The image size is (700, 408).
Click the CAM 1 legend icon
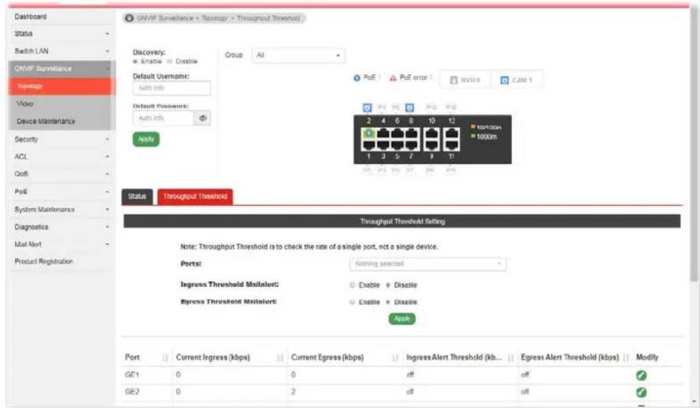pos(504,80)
